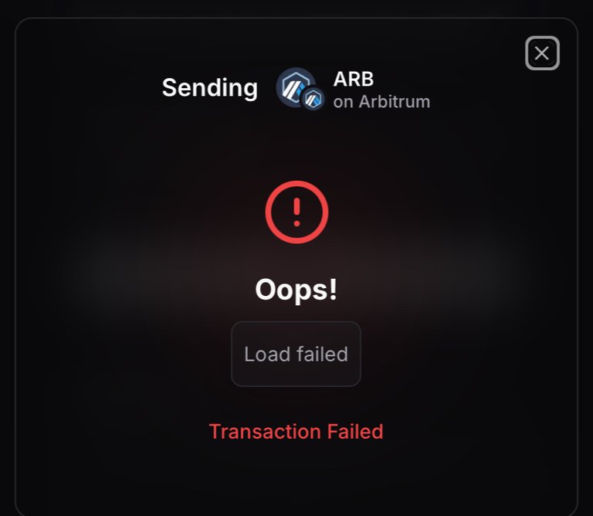
Task: Click the 'on Arbitrum' network label
Action: (381, 102)
